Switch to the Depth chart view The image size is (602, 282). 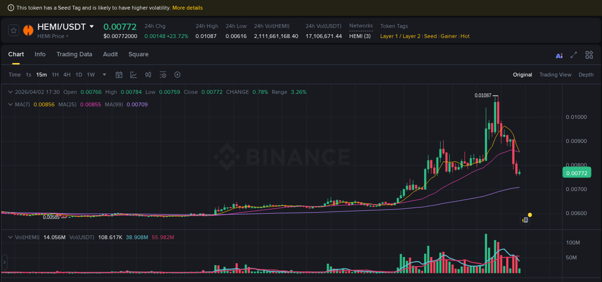586,75
